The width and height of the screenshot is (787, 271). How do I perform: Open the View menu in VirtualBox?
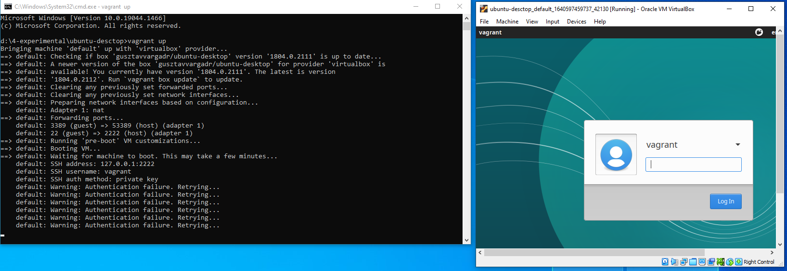[x=532, y=22]
